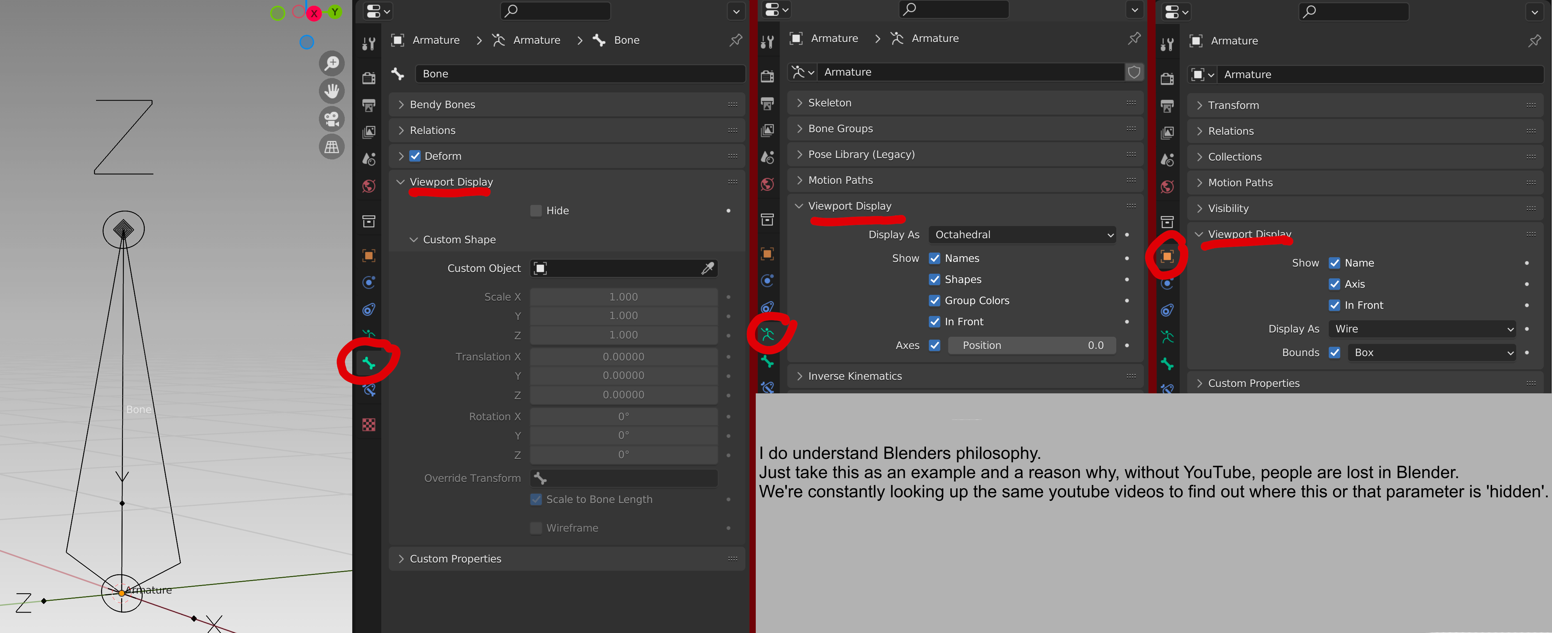Click Armature breadcrumb in right panel header

coord(1234,40)
